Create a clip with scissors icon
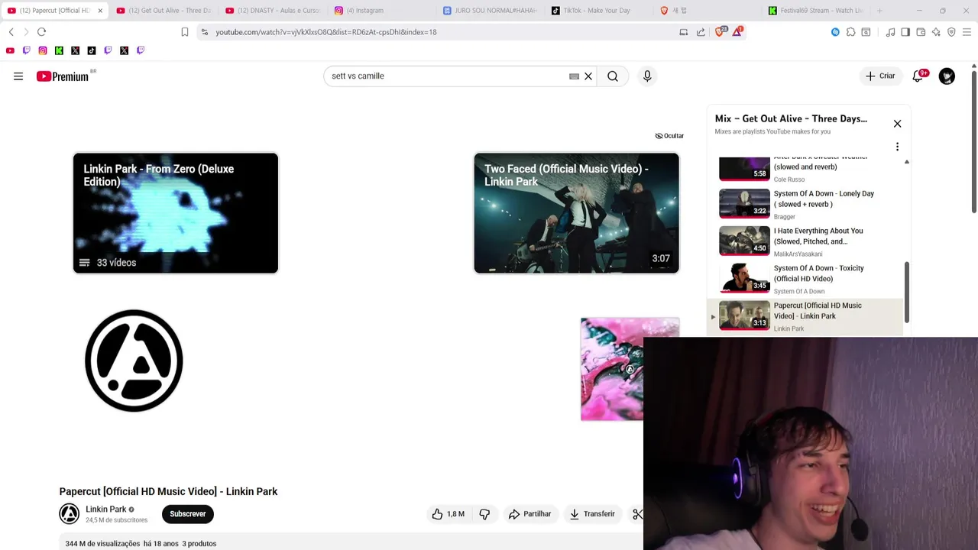Image resolution: width=978 pixels, height=550 pixels. click(637, 514)
